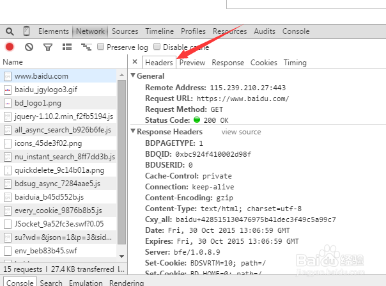Select the jquery-1.10.2.min_f2fb5194.js request
386x286 pixels.
click(x=58, y=116)
